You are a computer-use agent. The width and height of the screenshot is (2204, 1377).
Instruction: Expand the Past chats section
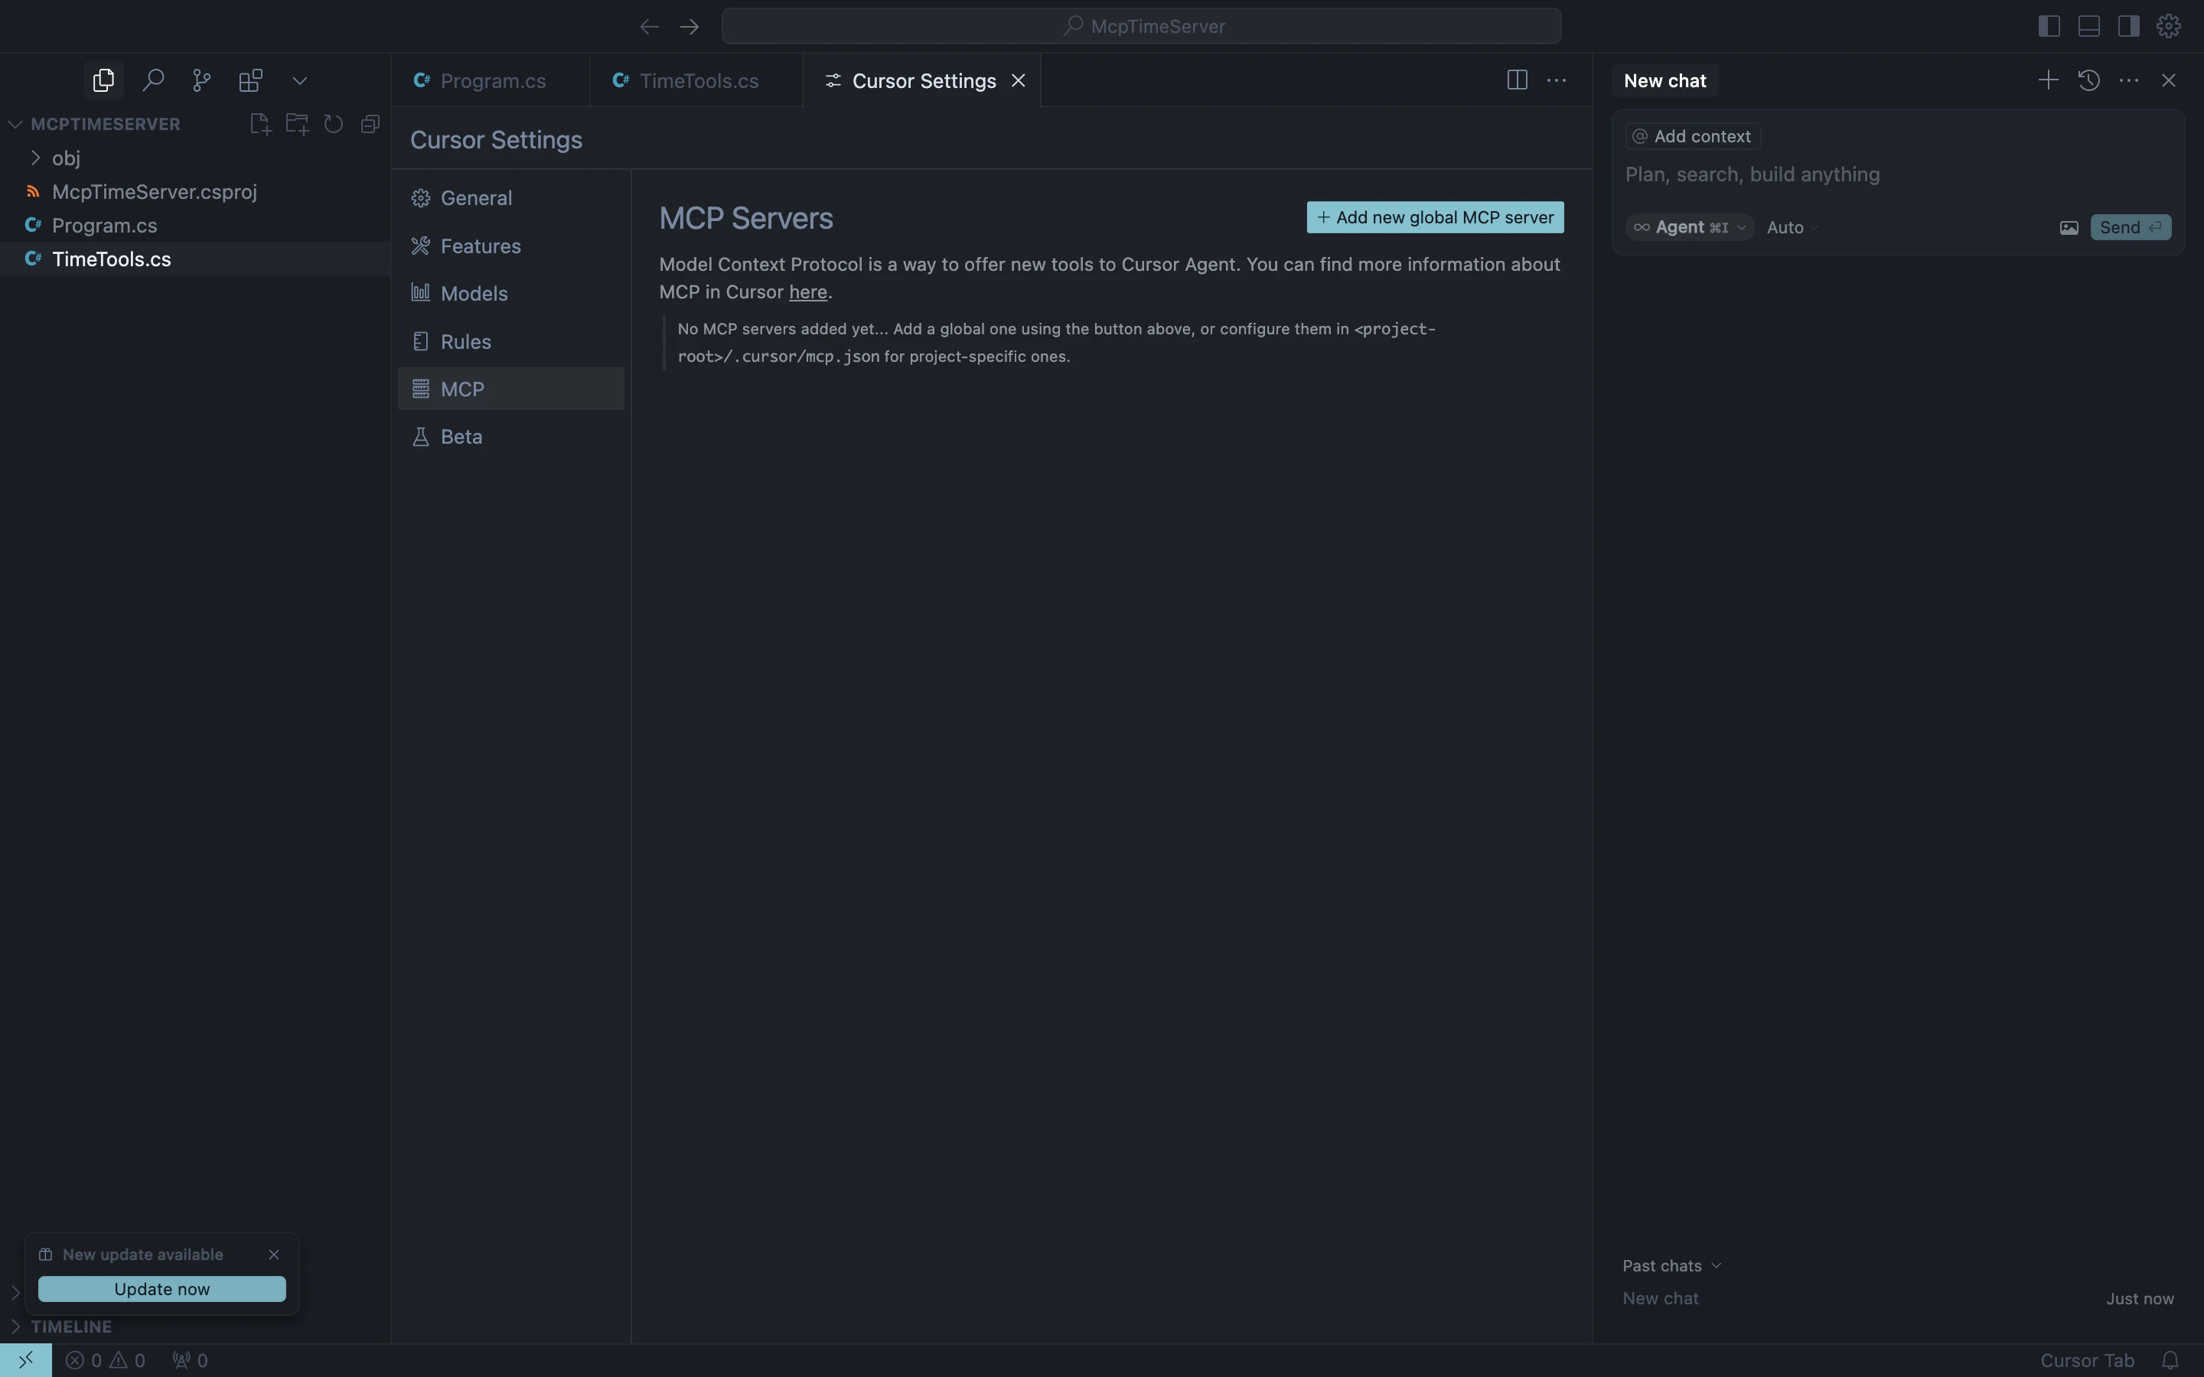1672,1266
